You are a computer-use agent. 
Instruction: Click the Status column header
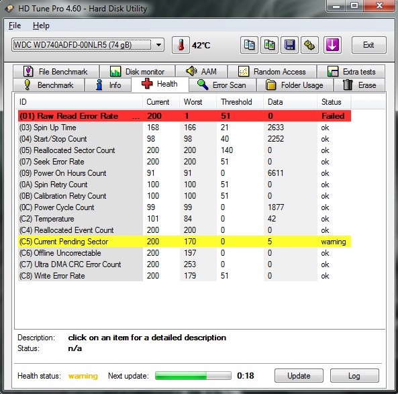[334, 102]
